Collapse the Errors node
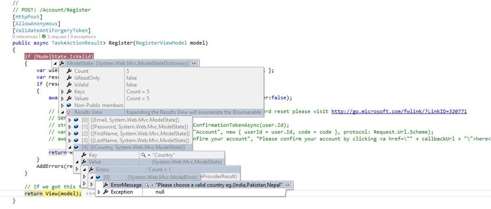Image resolution: width=491 pixels, height=209 pixels. [84, 170]
